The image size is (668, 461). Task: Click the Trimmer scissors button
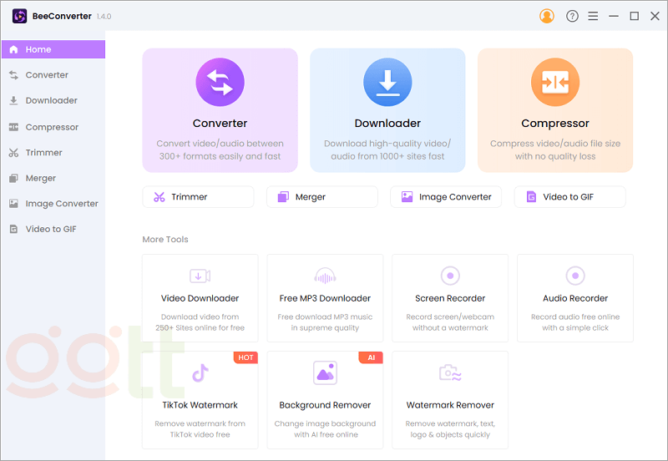pyautogui.click(x=198, y=197)
